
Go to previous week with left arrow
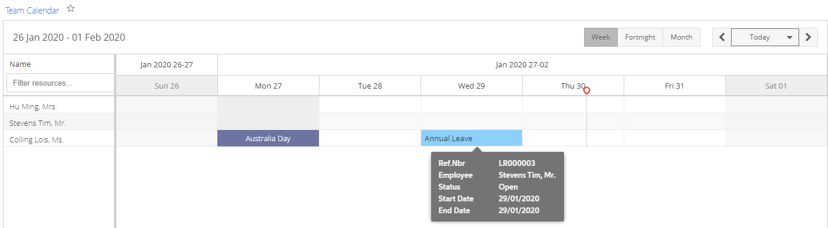pyautogui.click(x=722, y=37)
